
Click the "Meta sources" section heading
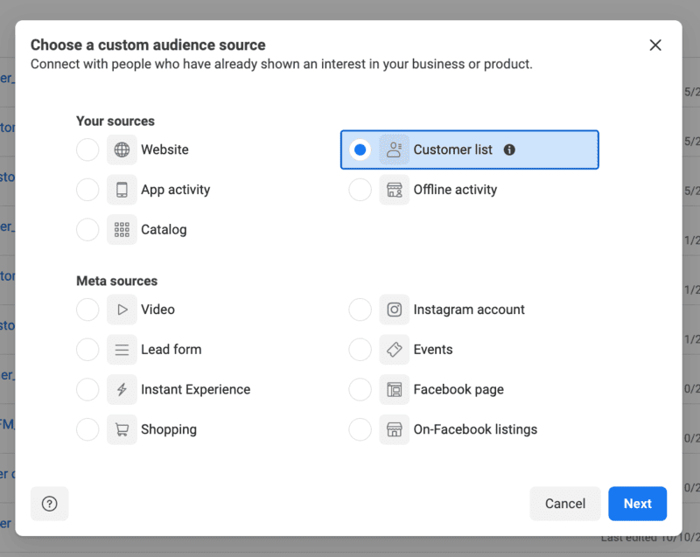pos(116,281)
